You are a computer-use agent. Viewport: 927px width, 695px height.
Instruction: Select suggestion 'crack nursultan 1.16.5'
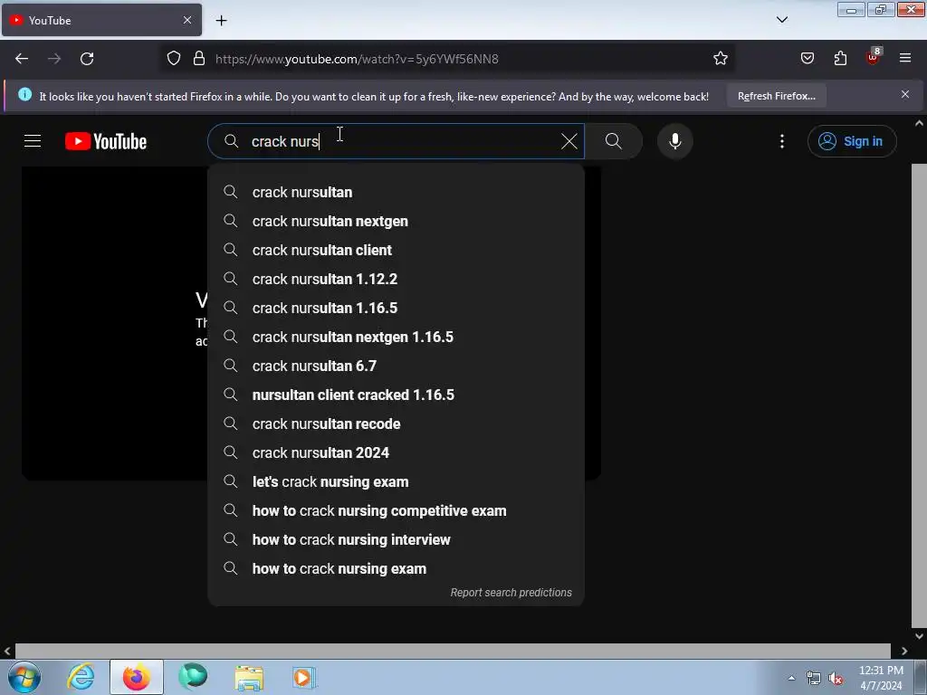397,308
